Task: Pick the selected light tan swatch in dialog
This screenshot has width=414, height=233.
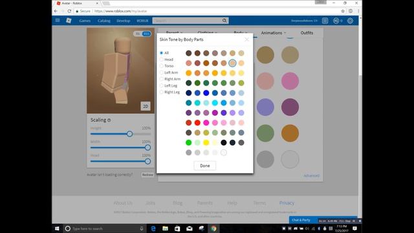Action: (x=232, y=63)
